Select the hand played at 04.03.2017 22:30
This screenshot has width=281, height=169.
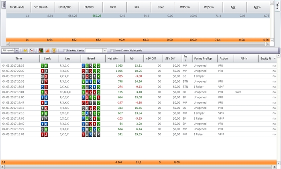pyautogui.click(x=139, y=71)
